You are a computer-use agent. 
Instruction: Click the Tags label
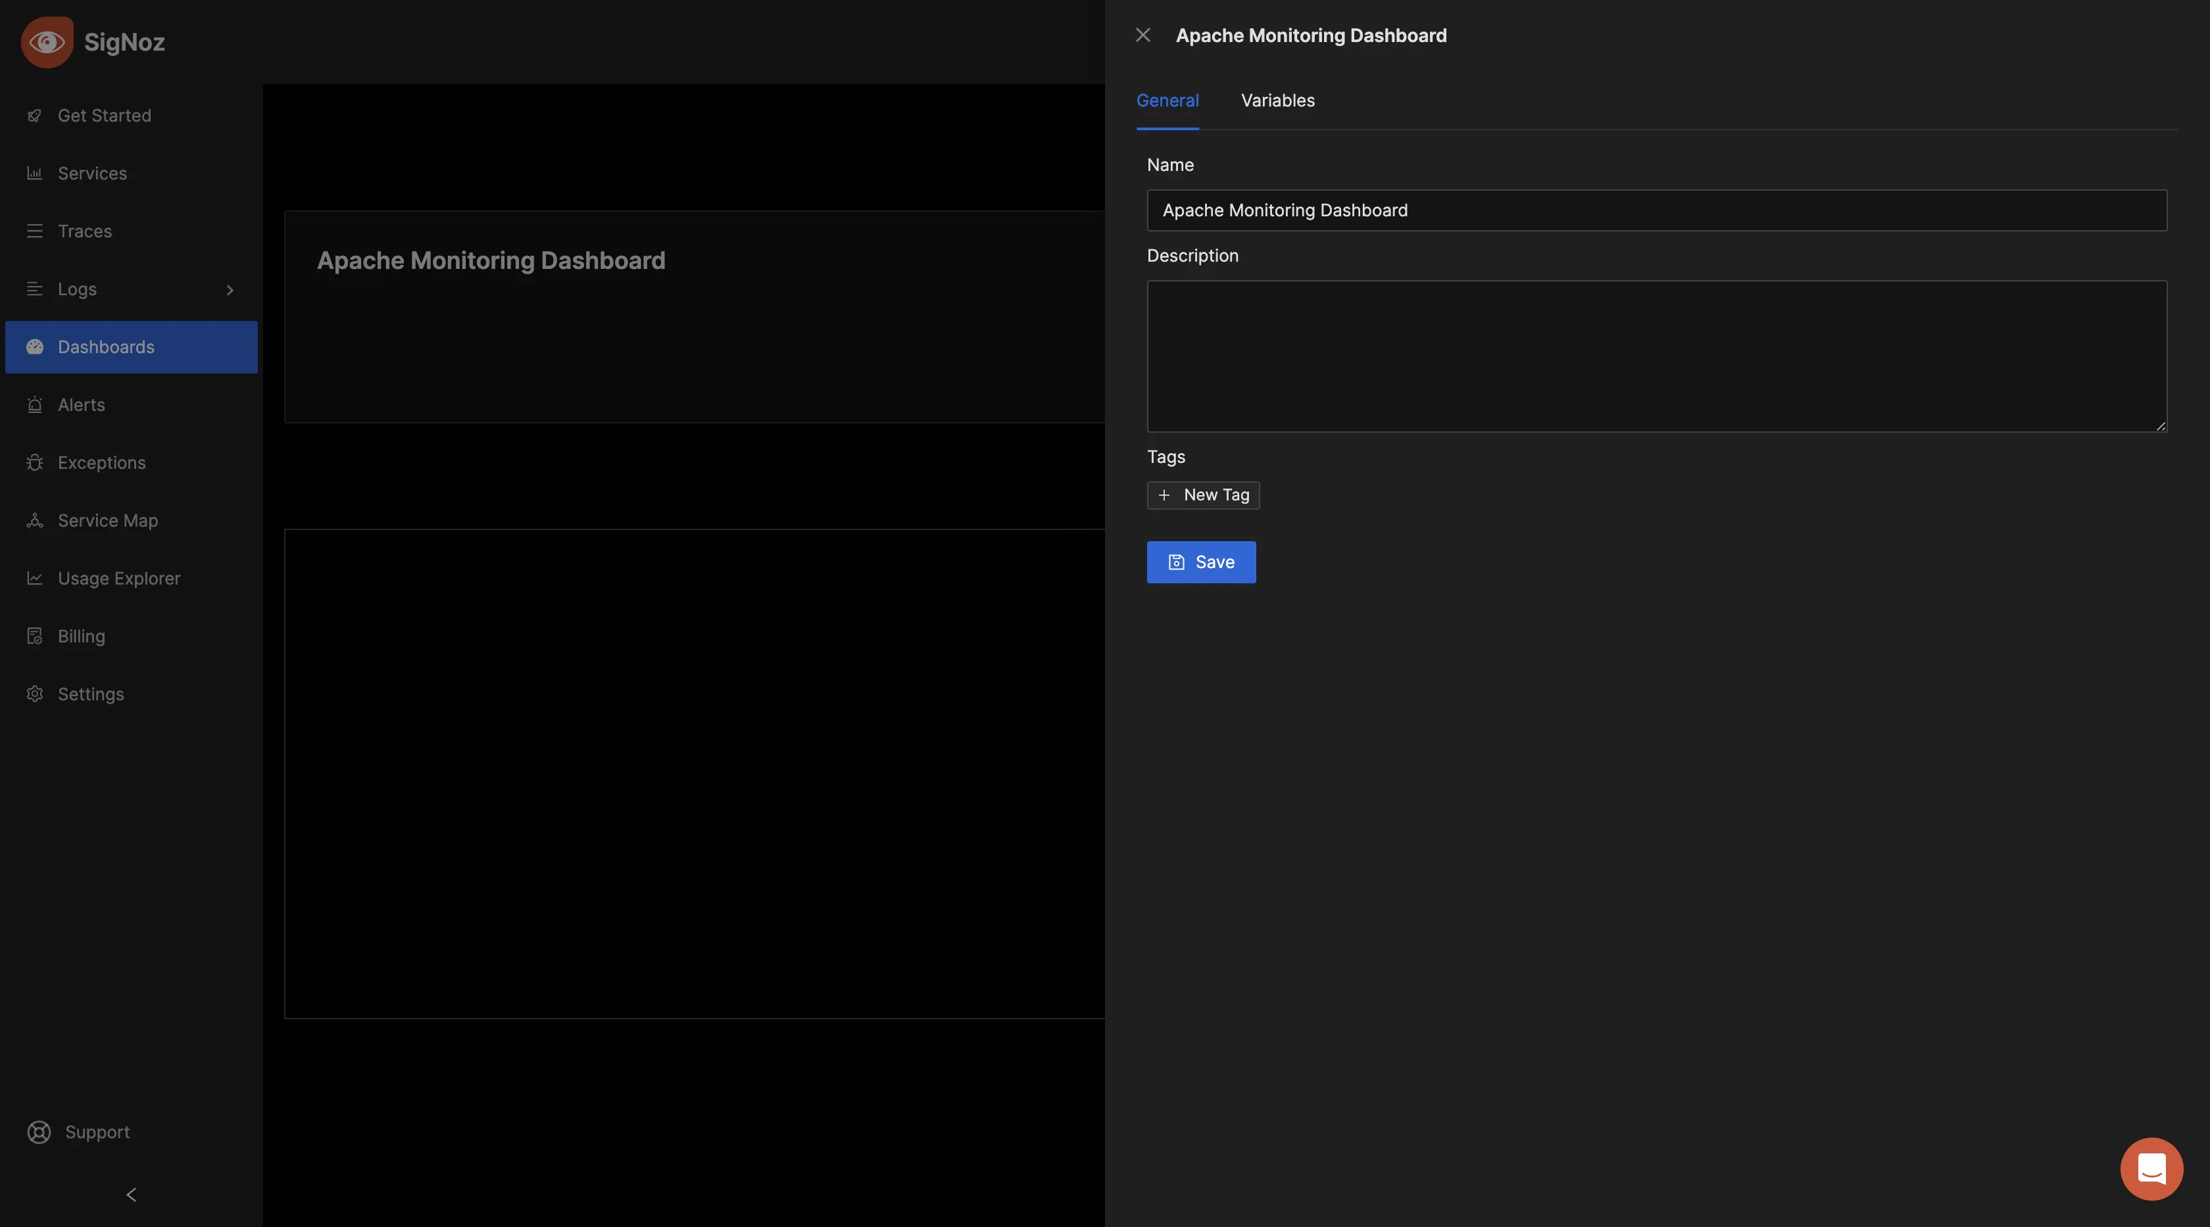coord(1166,457)
